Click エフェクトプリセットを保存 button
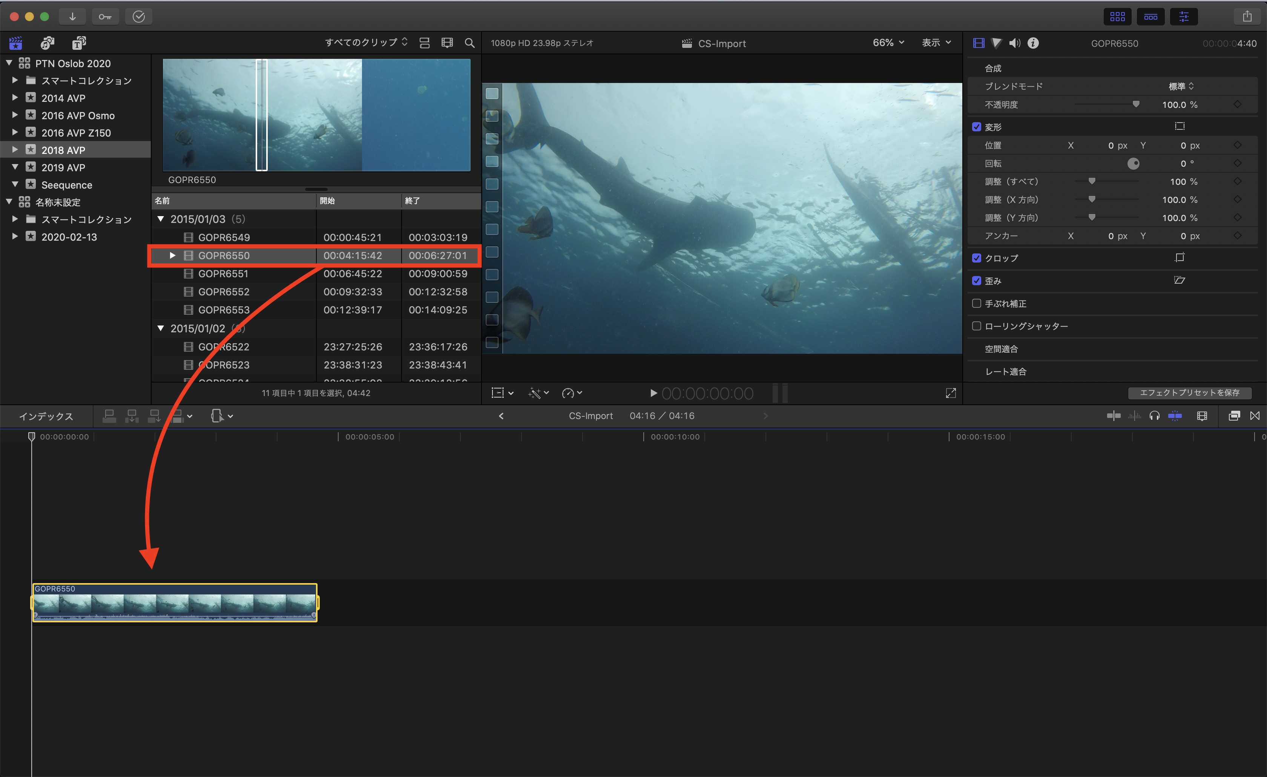The image size is (1267, 777). [x=1189, y=393]
